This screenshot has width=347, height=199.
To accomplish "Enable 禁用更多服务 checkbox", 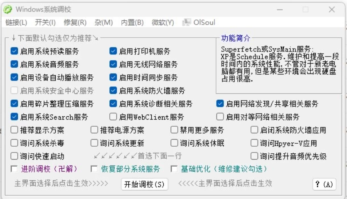I will (x=174, y=130).
